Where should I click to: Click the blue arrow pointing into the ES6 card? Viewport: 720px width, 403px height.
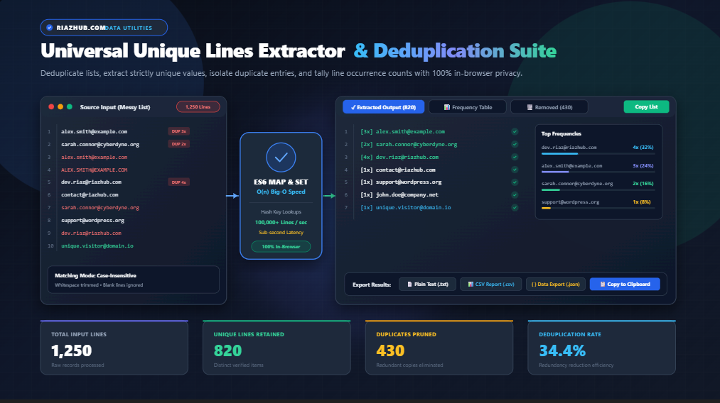tap(232, 196)
